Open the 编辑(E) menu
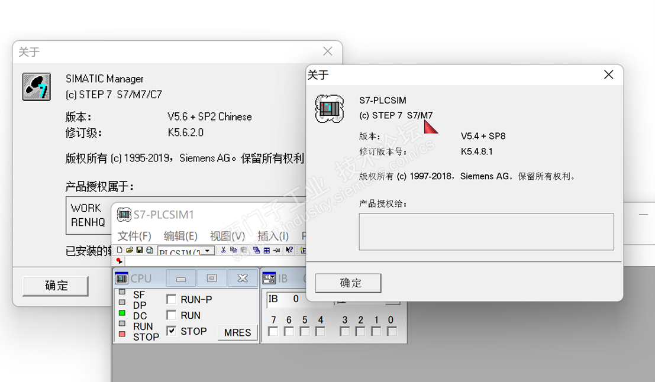655x382 pixels. 180,236
